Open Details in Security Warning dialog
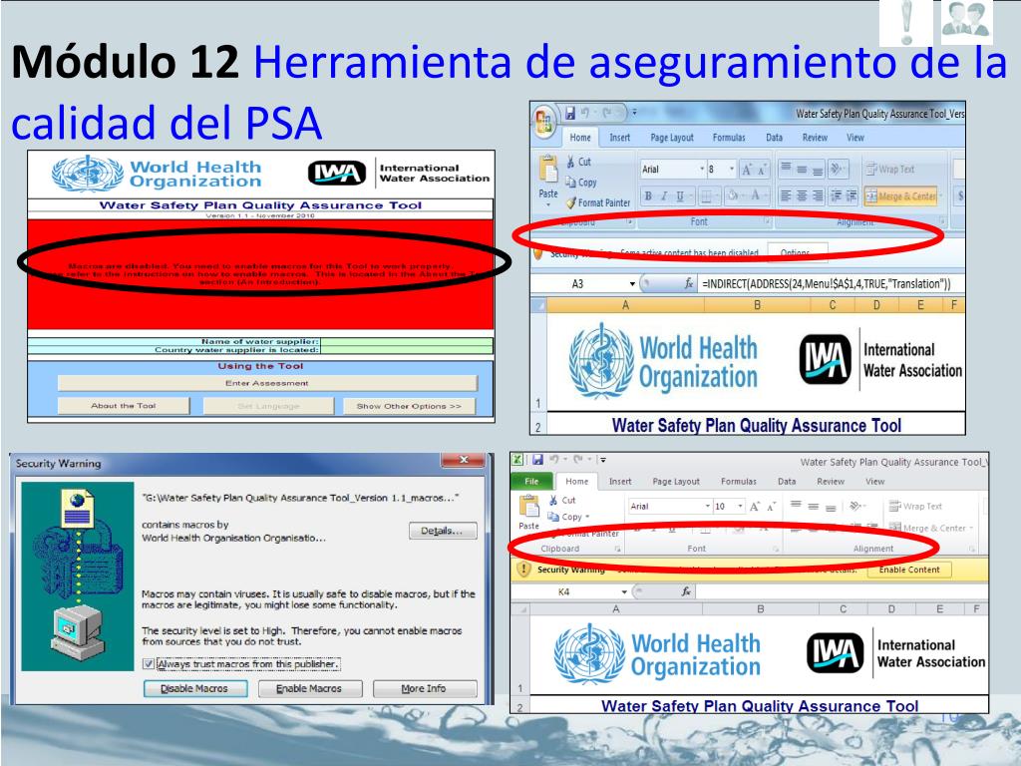 coord(443,531)
